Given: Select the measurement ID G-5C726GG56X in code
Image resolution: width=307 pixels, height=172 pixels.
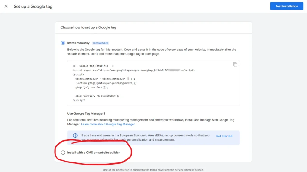Looking at the screenshot, I should click(107, 96).
